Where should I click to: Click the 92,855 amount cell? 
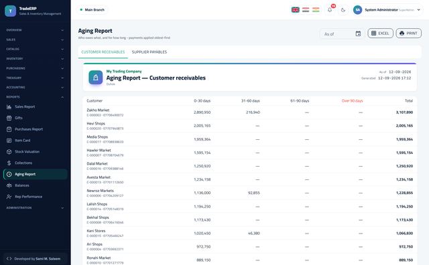pos(254,193)
